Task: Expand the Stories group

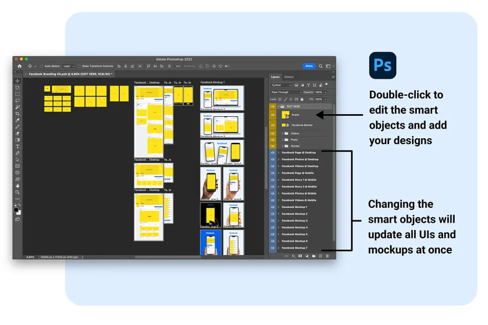Action: click(x=283, y=146)
